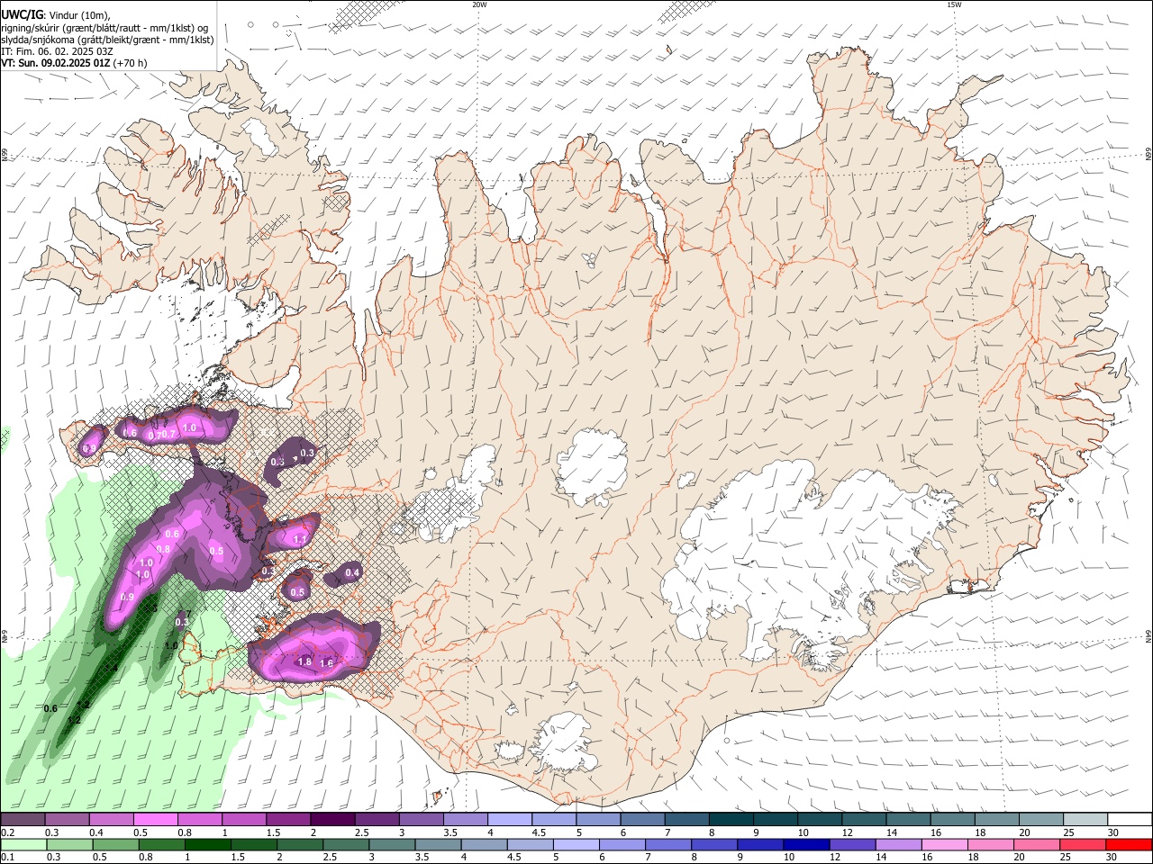This screenshot has width=1153, height=864.
Task: Select upper legend swatch between 0.4 and 0.5
Action: click(x=111, y=820)
